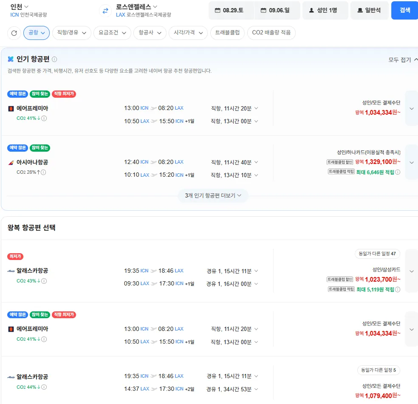Open CO2 41% info icon in the lower 에어프레미아 card
Viewport: 418px width, 404px height.
(44, 339)
